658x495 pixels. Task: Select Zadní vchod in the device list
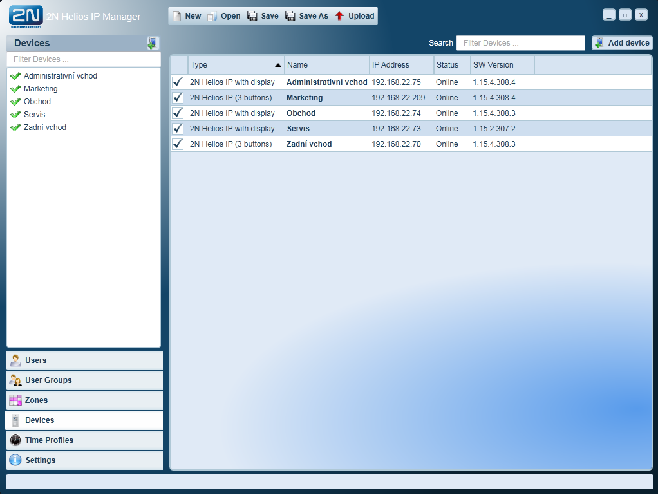pyautogui.click(x=45, y=127)
